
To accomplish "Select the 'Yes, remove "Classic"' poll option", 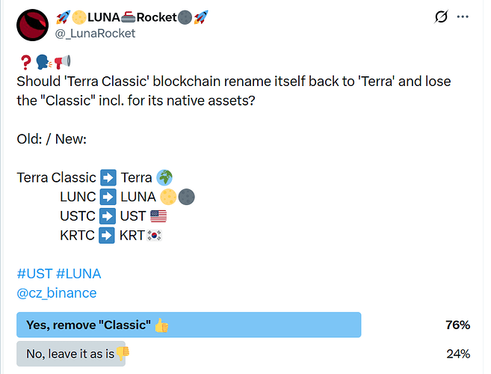I will 188,325.
